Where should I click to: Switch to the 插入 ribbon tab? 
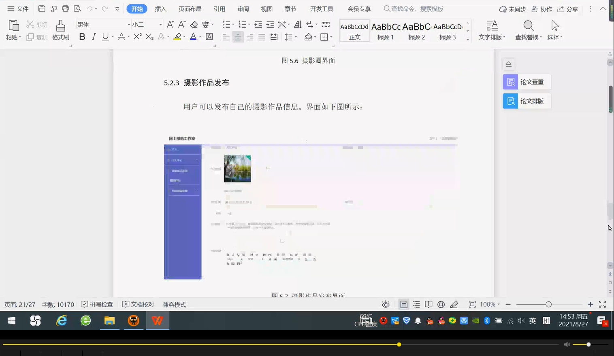point(160,8)
